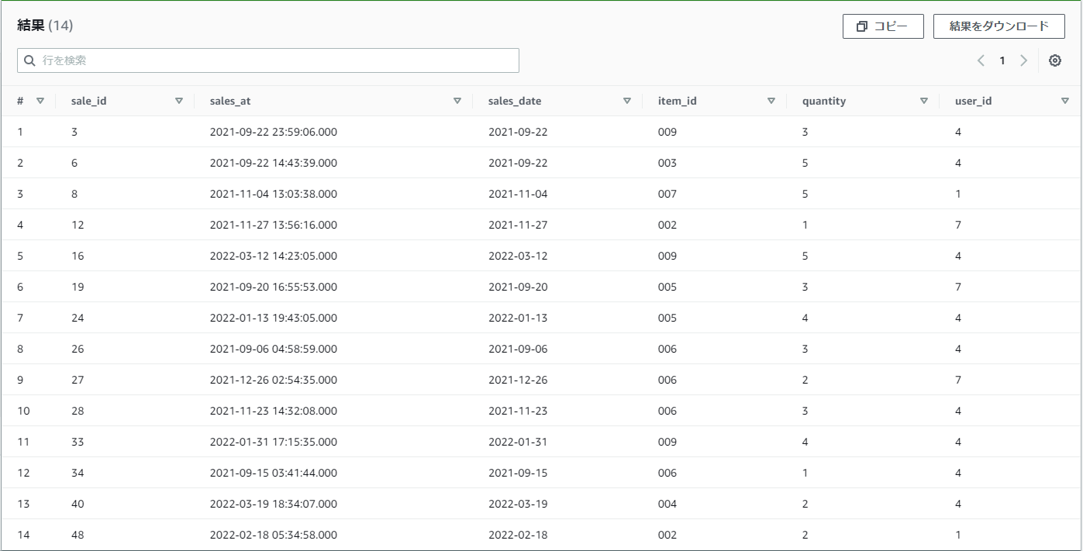Click the sales_date cell 2022-03-19
The height and width of the screenshot is (551, 1083).
(518, 504)
